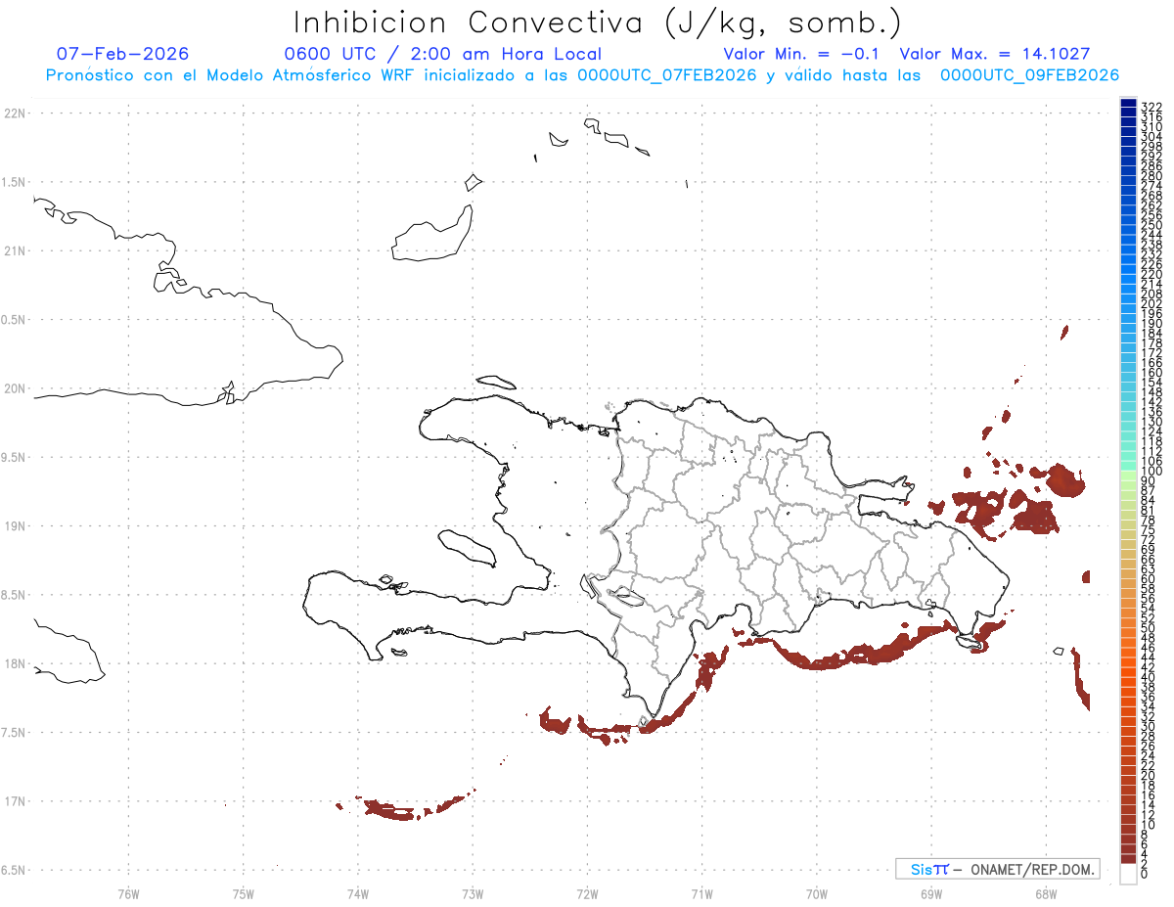This screenshot has height=907, width=1174.
Task: Click the "73W" longitude label
Action: [473, 893]
